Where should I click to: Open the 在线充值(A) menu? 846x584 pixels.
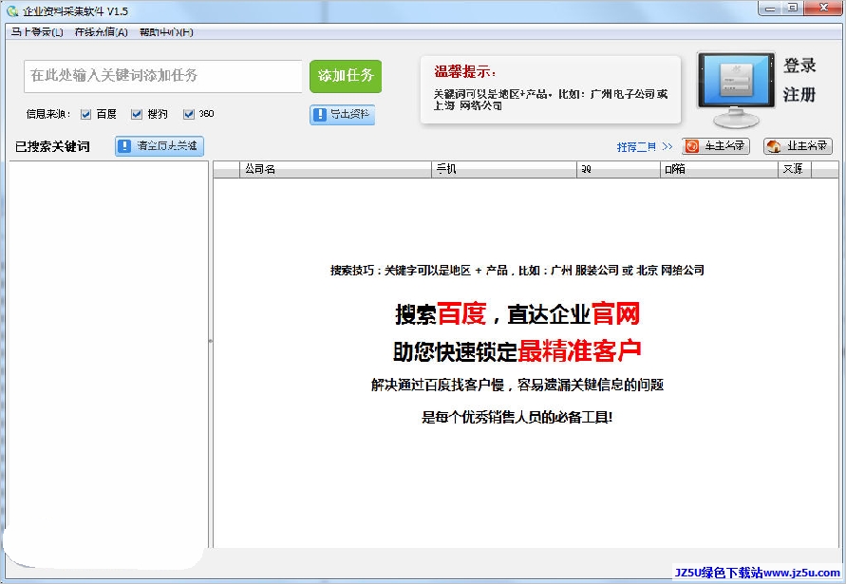(101, 32)
